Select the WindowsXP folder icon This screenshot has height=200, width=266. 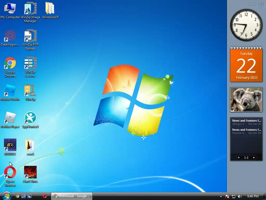(50, 10)
